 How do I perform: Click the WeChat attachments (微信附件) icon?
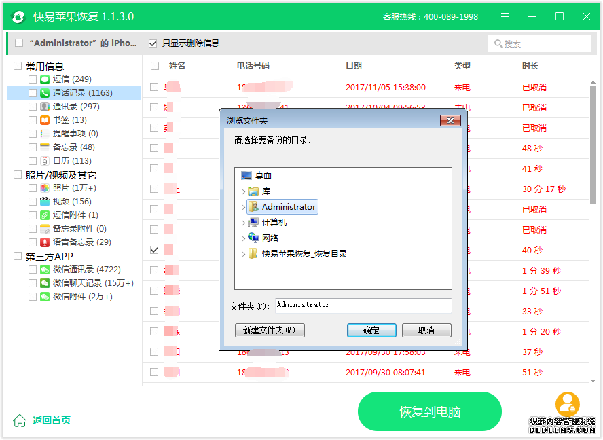45,297
